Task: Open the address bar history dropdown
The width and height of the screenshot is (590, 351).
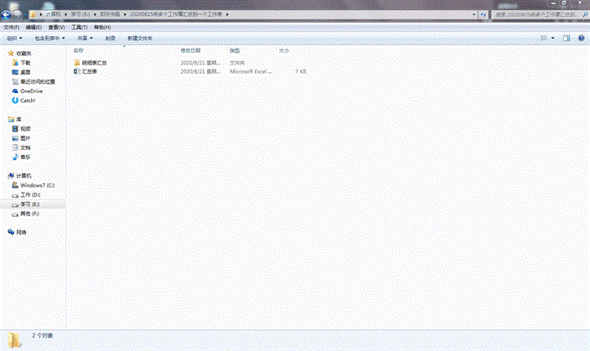Action: pyautogui.click(x=474, y=15)
